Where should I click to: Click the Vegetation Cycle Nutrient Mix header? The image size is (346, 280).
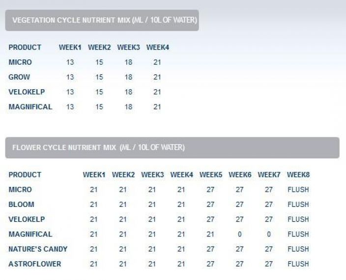tap(102, 20)
